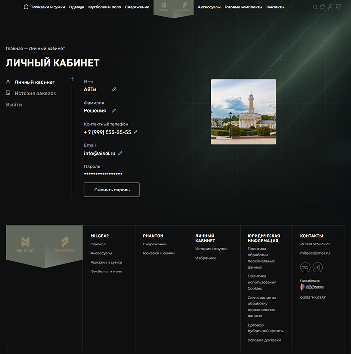Open Договор публичной оферты link
This screenshot has height=354, width=351.
pyautogui.click(x=266, y=328)
